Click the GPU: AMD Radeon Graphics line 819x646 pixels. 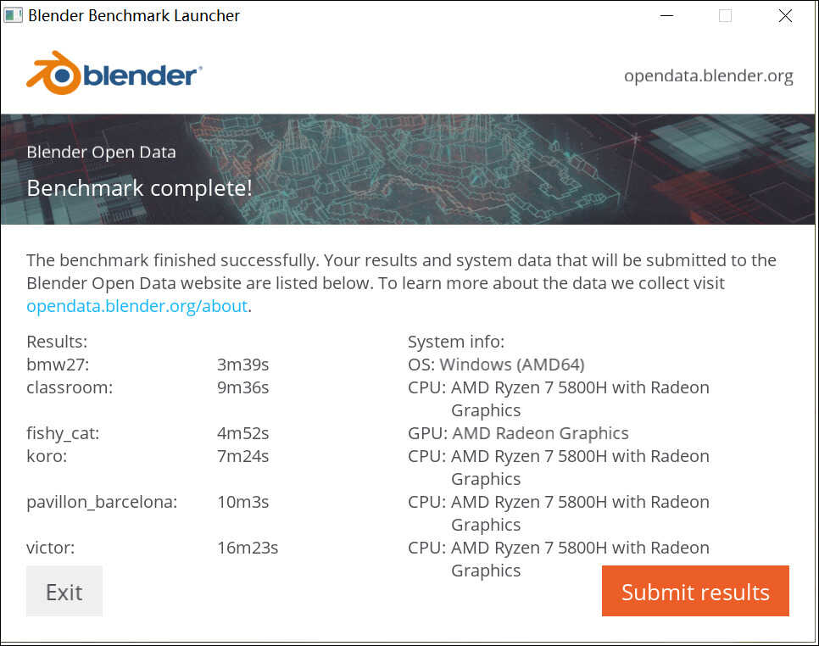pyautogui.click(x=518, y=433)
